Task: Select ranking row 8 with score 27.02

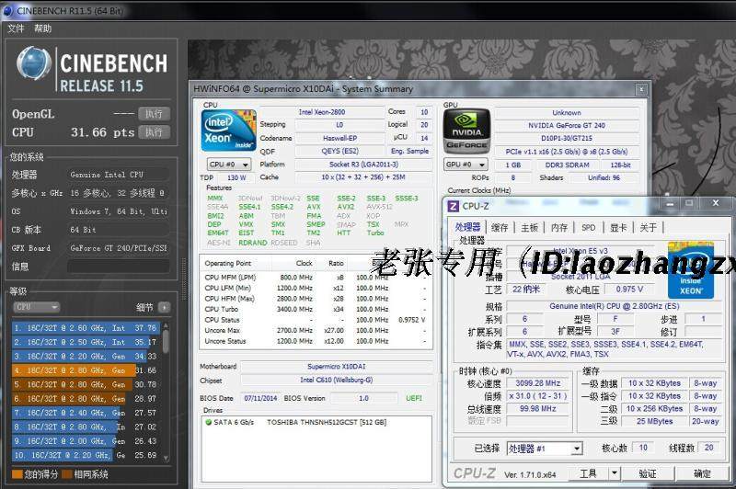Action: pos(86,427)
